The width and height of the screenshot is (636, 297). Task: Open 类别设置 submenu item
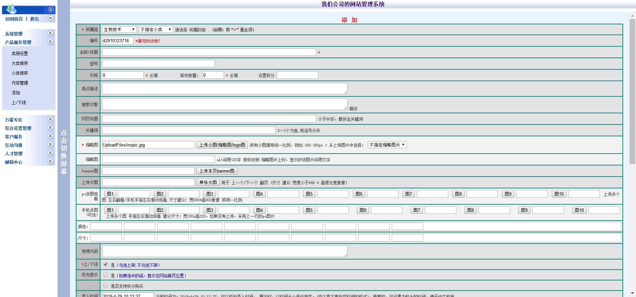tap(20, 53)
